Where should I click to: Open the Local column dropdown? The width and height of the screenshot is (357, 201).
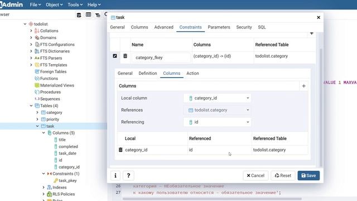[x=217, y=98]
